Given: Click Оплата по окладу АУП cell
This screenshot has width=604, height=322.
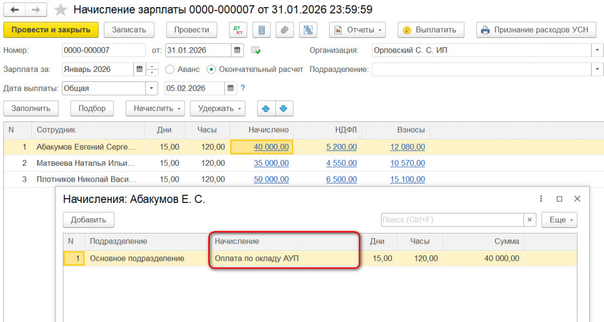Looking at the screenshot, I should click(284, 258).
